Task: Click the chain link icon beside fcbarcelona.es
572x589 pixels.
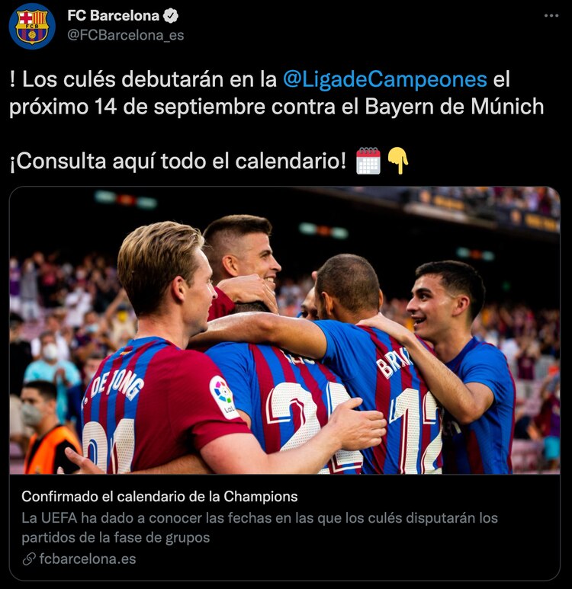Action: click(x=29, y=559)
